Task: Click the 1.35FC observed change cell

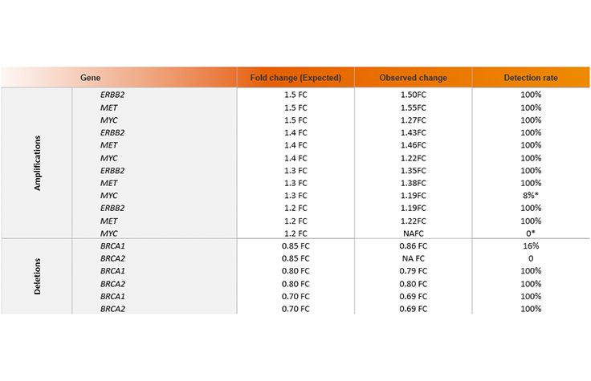Action: [x=413, y=170]
